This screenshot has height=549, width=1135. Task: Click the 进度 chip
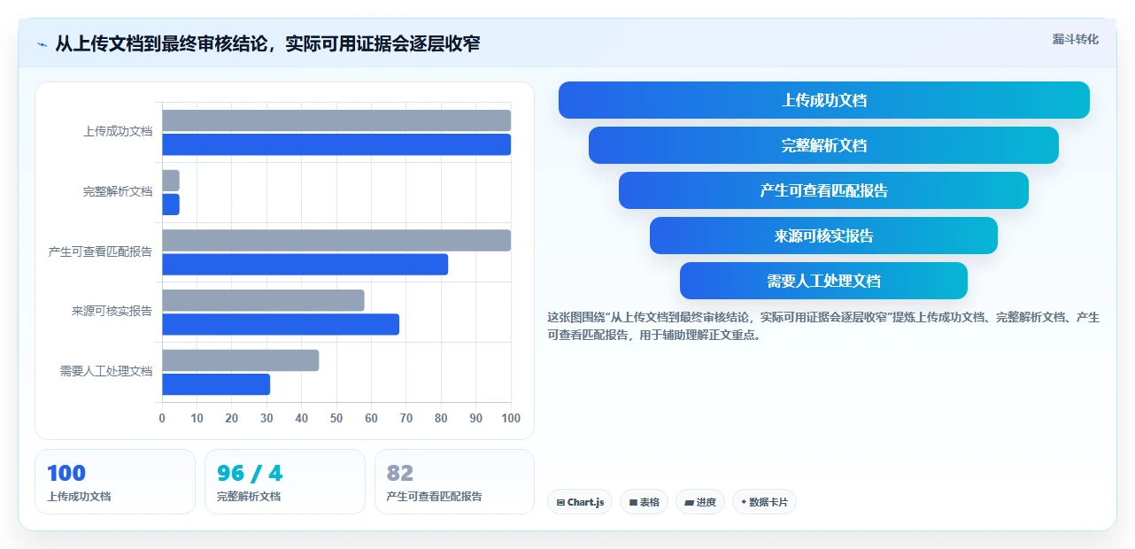[700, 502]
